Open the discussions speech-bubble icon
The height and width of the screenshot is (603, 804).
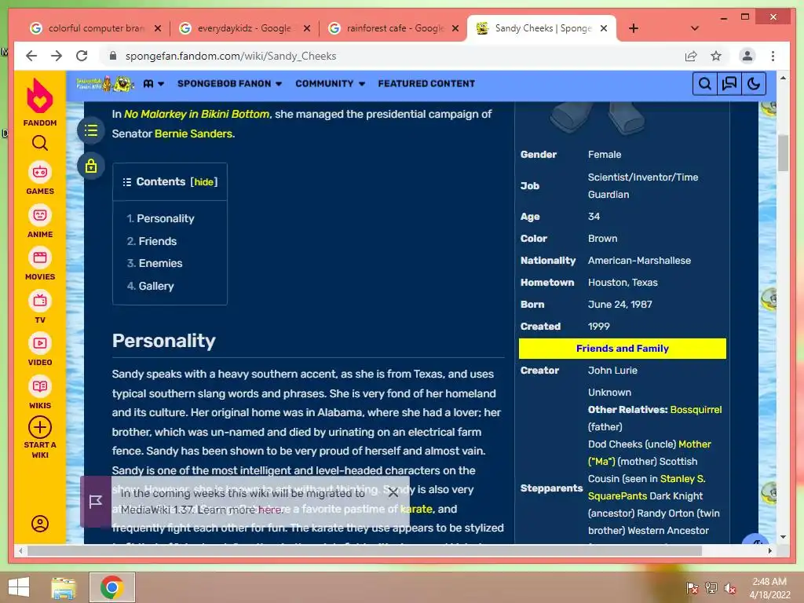(x=729, y=83)
